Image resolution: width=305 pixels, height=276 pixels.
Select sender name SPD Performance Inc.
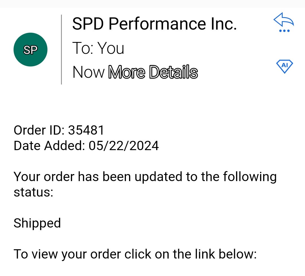pos(154,24)
